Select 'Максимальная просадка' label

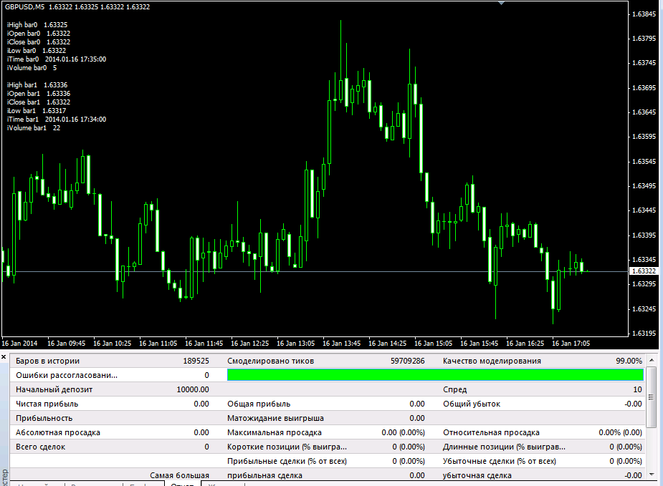click(274, 433)
